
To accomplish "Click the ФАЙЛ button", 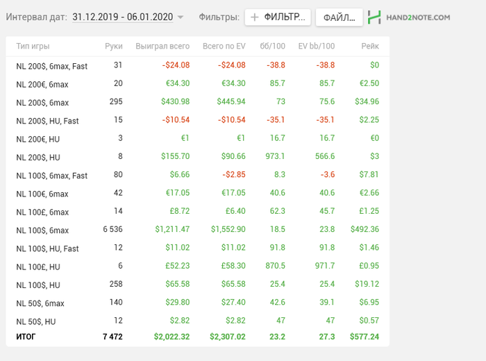I will (x=339, y=17).
